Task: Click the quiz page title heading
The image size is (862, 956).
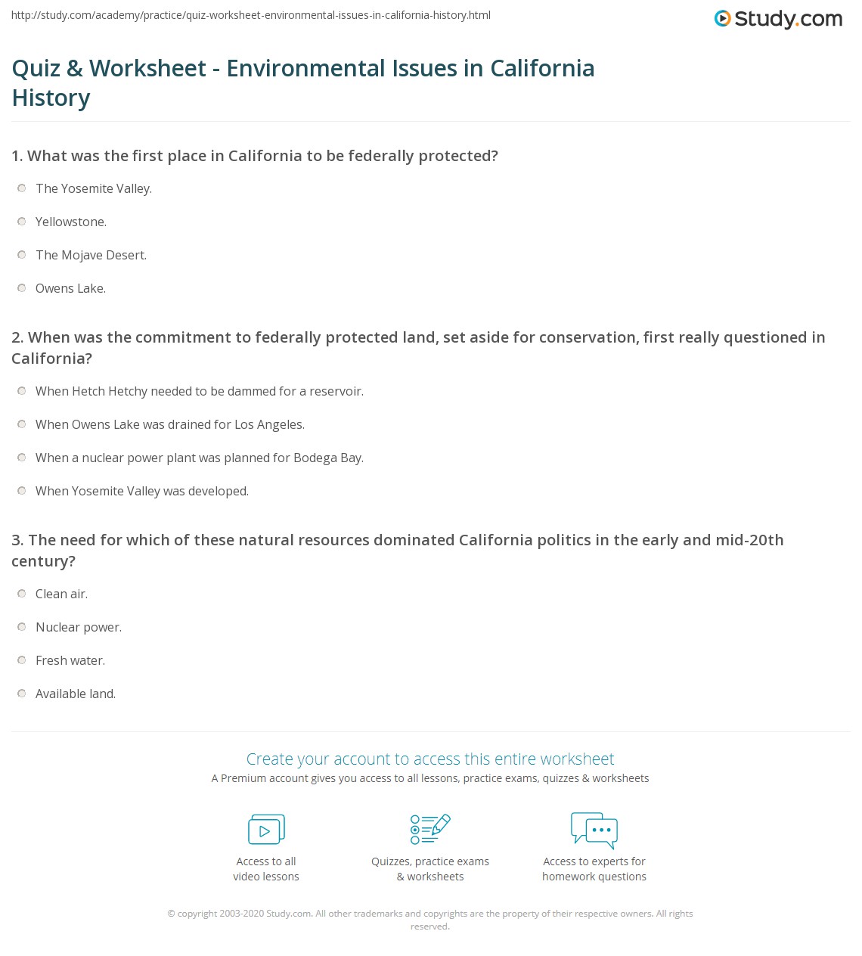Action: click(x=303, y=82)
